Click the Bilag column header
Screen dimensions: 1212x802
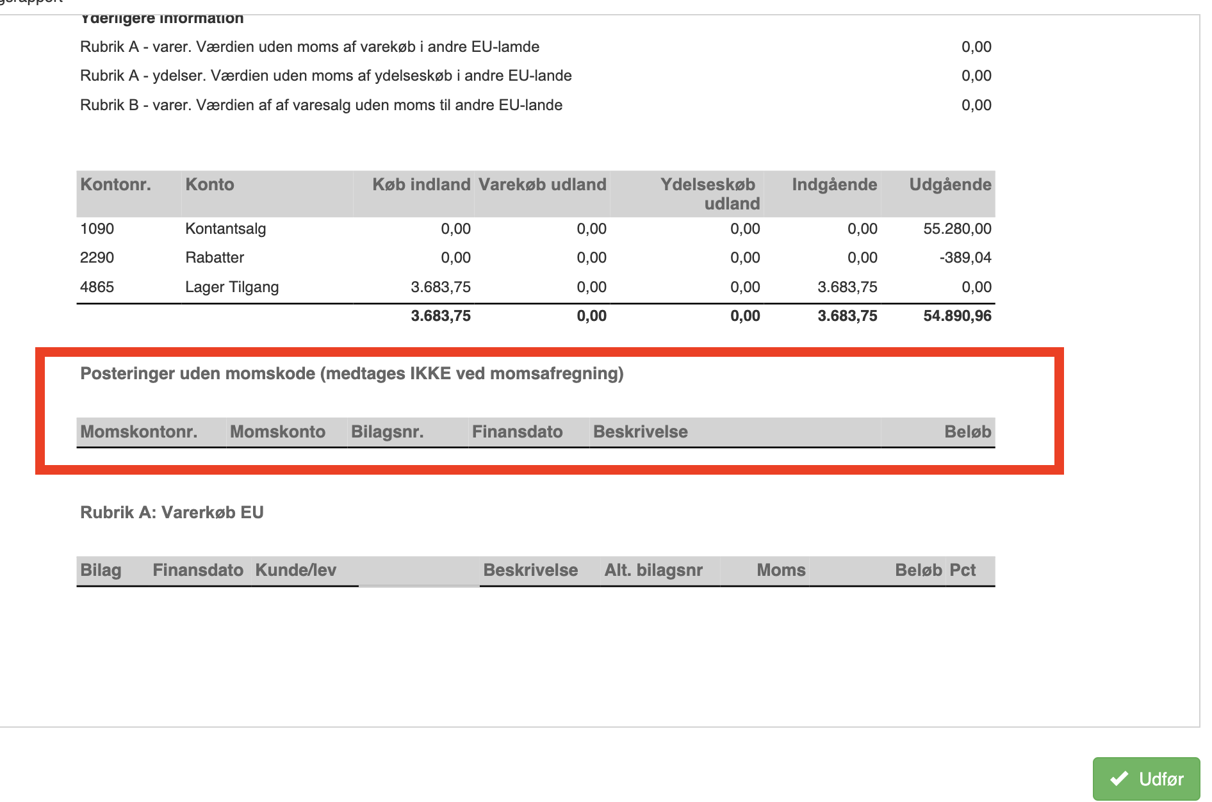(101, 570)
